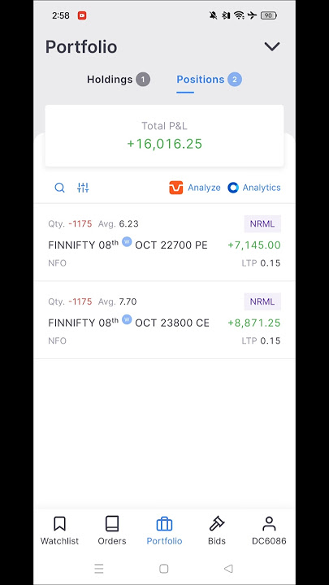Viewport: 329px width, 585px height.
Task: Tap the Total P&L card
Action: (164, 136)
